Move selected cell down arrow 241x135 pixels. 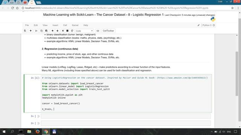point(58,31)
